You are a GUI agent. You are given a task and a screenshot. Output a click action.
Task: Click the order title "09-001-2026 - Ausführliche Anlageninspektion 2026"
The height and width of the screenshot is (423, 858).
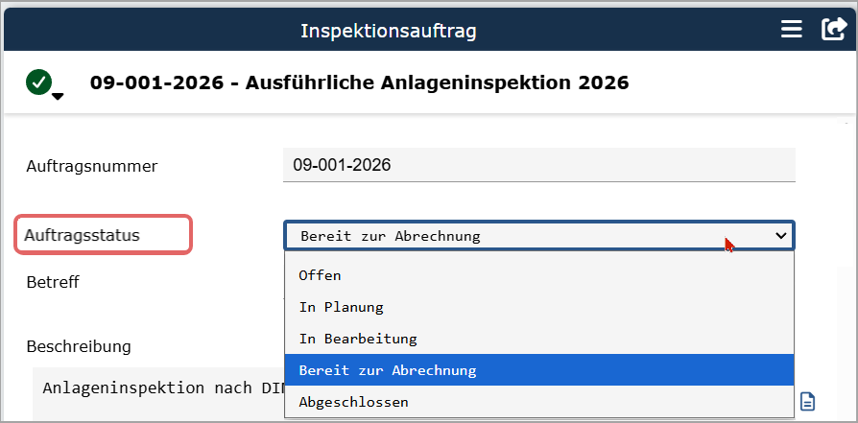click(x=360, y=82)
